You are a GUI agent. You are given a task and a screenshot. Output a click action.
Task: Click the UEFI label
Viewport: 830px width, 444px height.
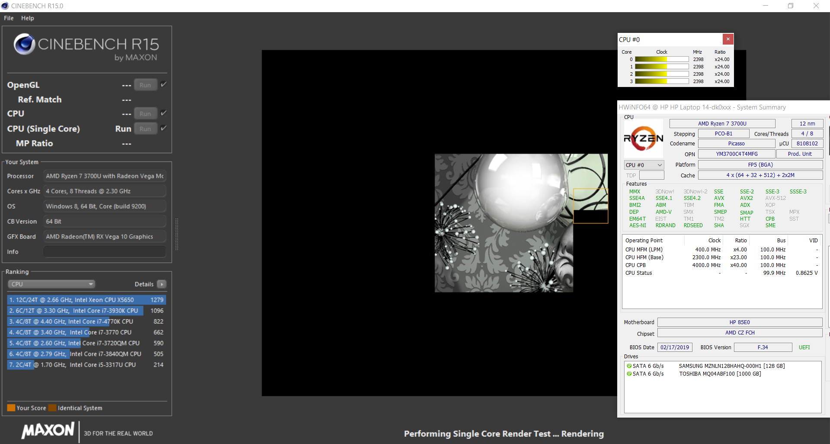(804, 347)
